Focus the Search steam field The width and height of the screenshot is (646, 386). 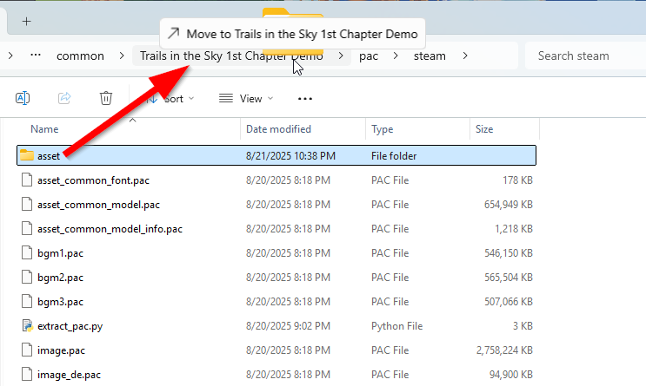click(585, 56)
